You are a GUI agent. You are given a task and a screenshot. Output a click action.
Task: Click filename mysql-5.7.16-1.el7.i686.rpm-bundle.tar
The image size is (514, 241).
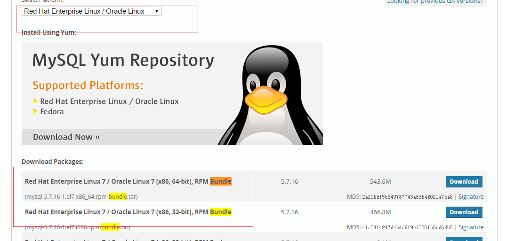coord(78,227)
